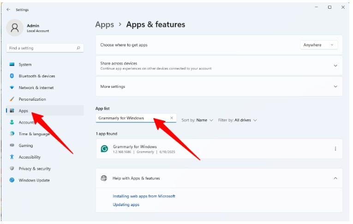
Task: Click the globe help icon
Action: coord(104,178)
